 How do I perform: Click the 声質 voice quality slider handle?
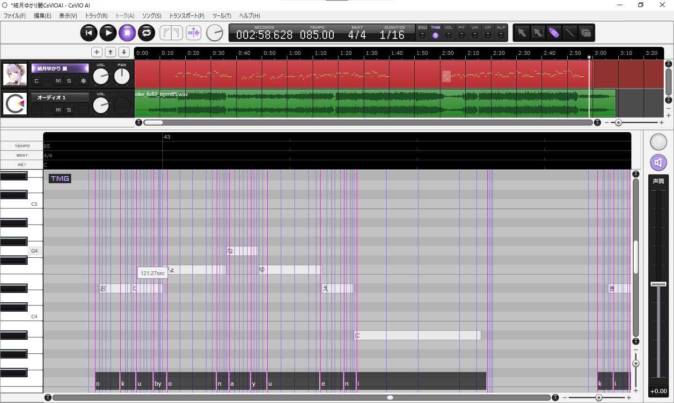(658, 284)
